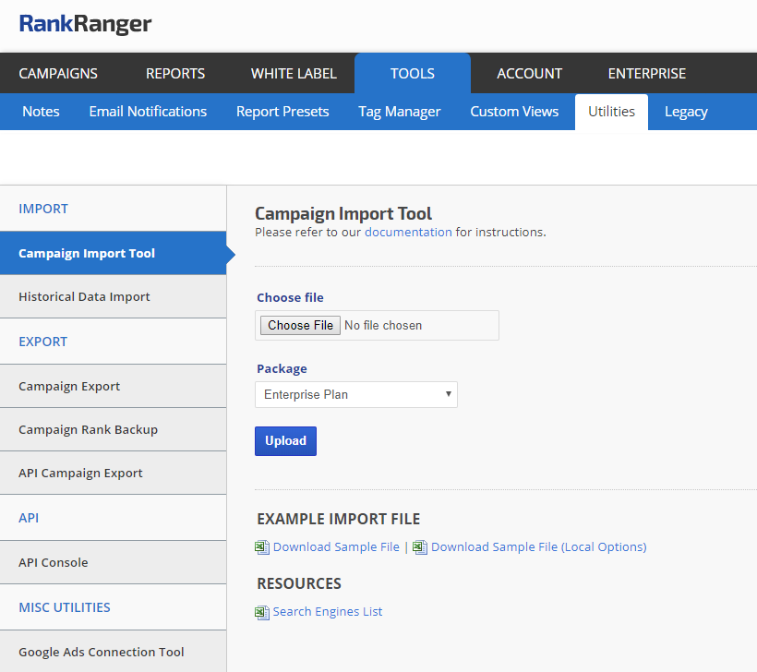Image resolution: width=757 pixels, height=672 pixels.
Task: Open the documentation link
Action: coord(408,233)
